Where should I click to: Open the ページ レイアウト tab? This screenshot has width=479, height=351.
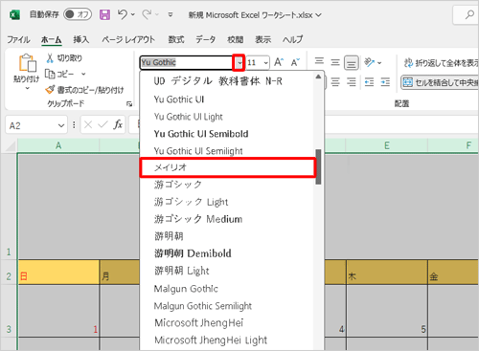tap(128, 39)
